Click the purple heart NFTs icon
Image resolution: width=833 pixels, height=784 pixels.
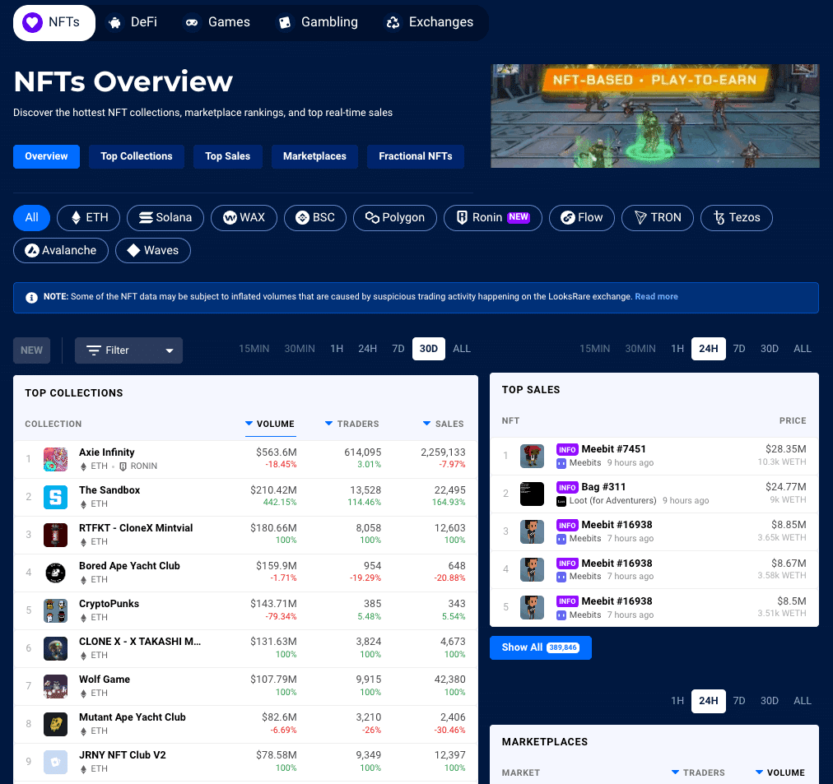pos(32,22)
